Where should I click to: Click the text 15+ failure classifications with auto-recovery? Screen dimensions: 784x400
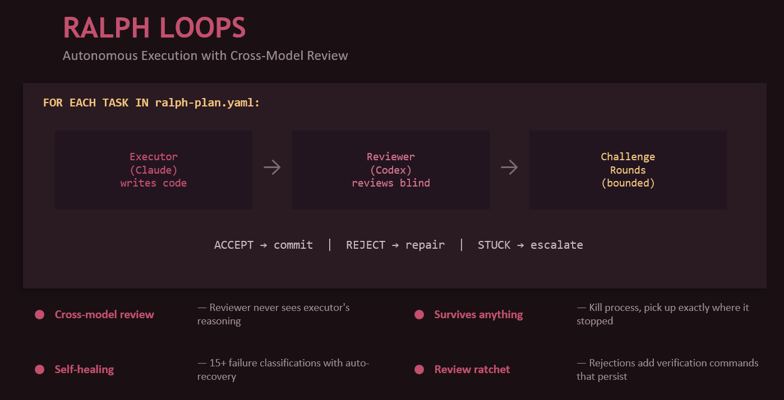(x=283, y=369)
